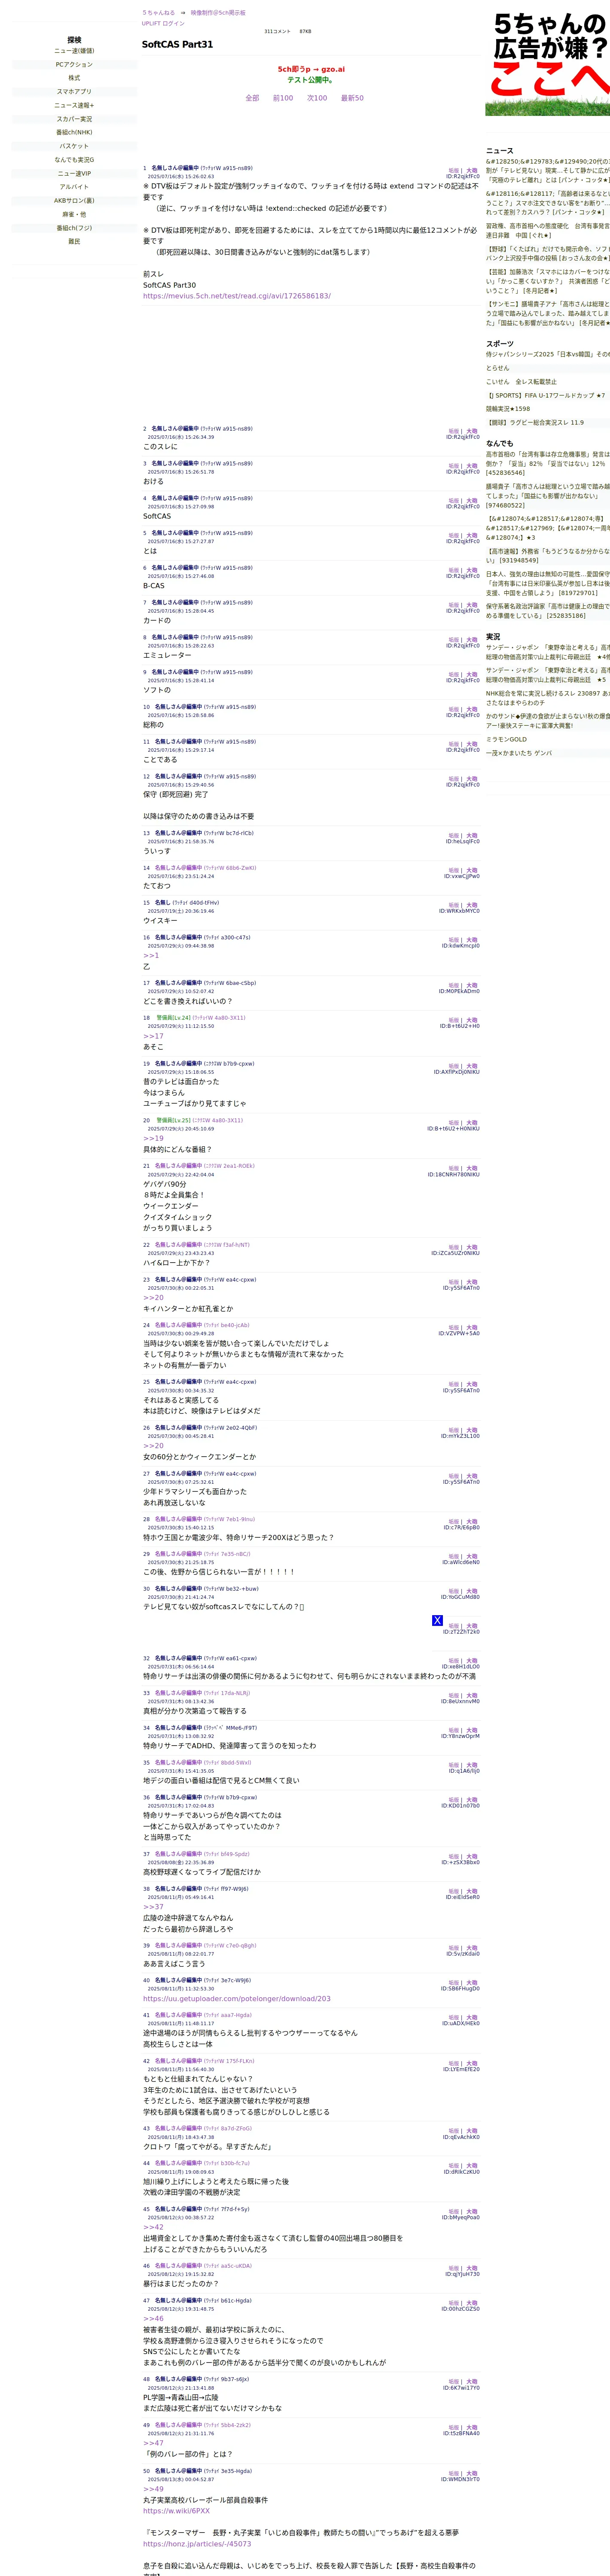Open ミラモンGOLD link in 実況 section
Viewport: 610px width, 2576px height.
point(506,739)
